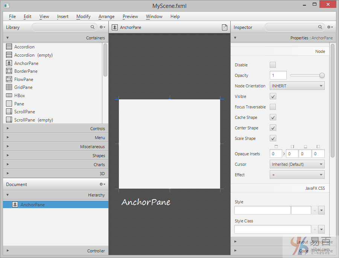Select the GridPane grid icon

click(x=9, y=87)
